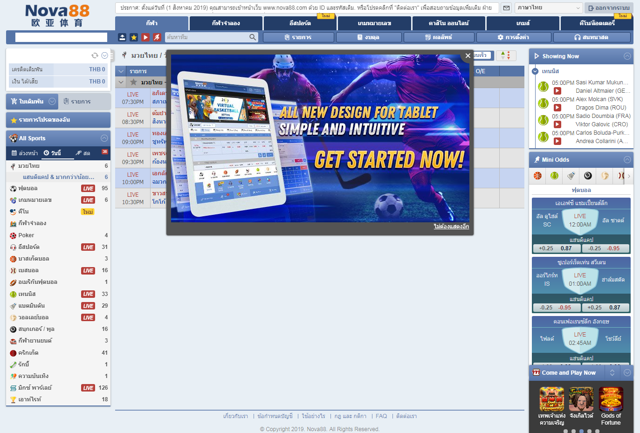Click the red play streaming icon in toolbar

(x=145, y=37)
